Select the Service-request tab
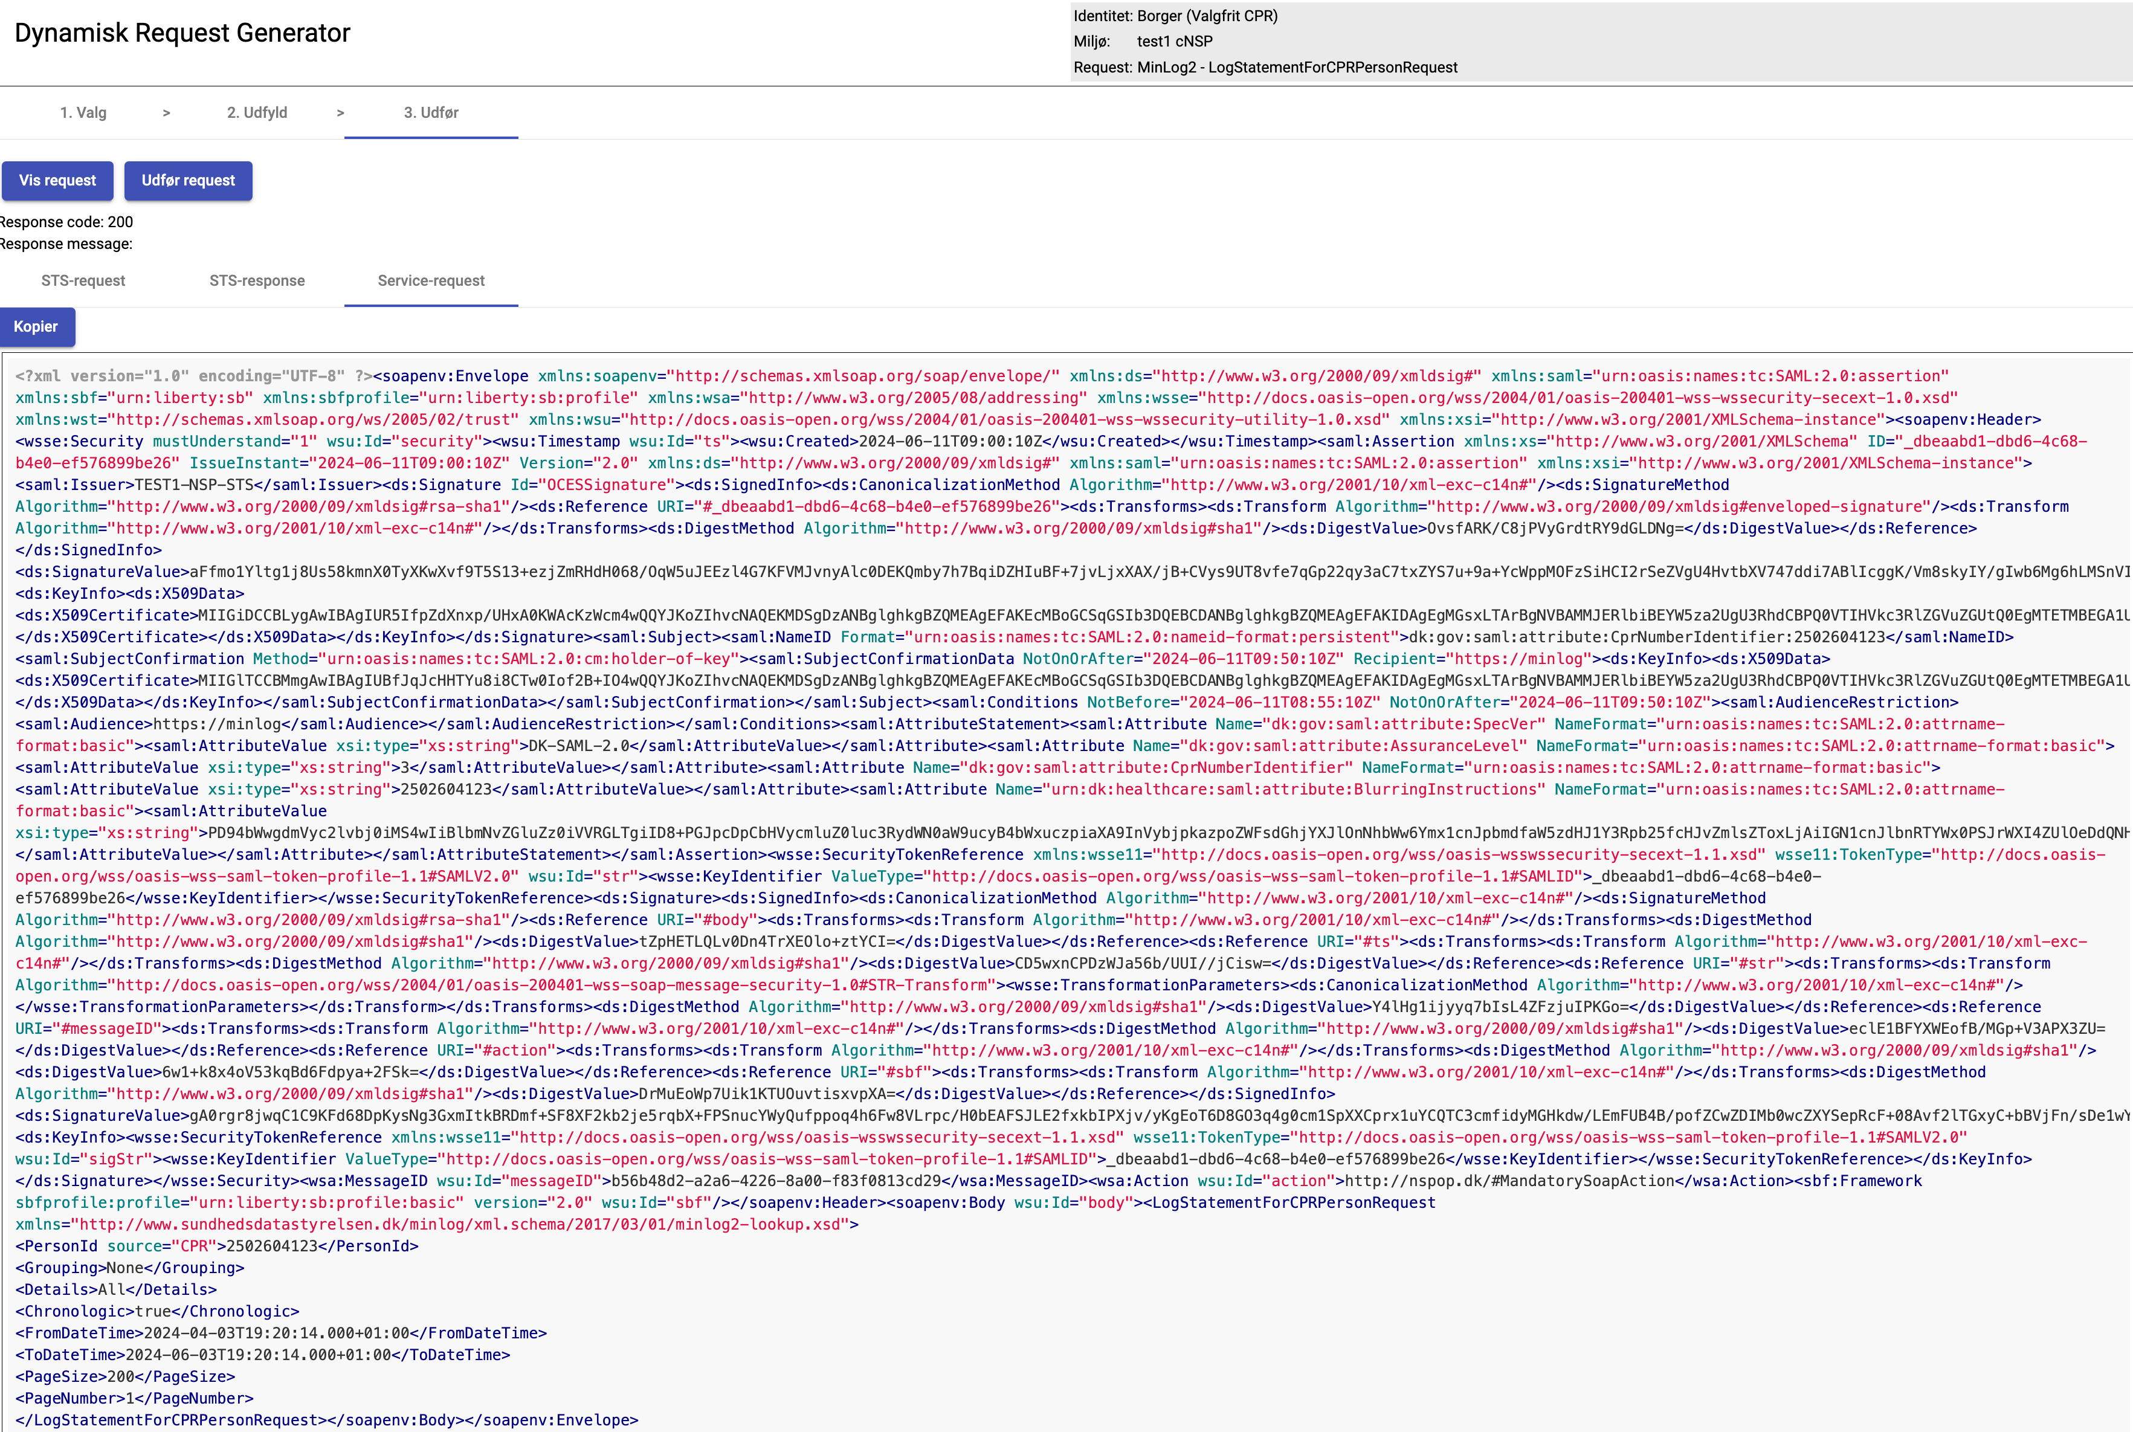2133x1432 pixels. coord(431,280)
